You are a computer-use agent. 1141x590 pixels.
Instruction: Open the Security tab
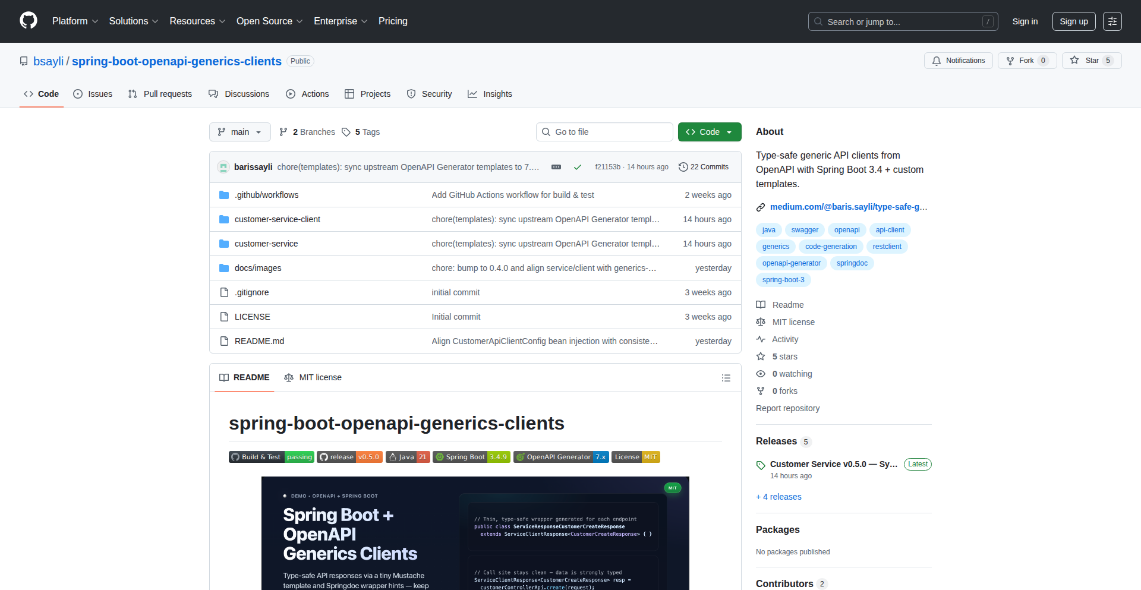point(429,94)
